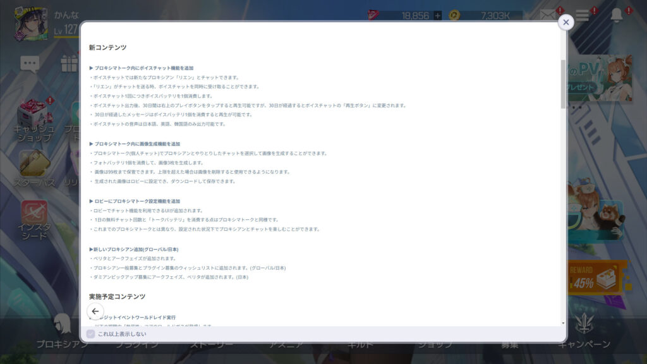Screen dimensions: 647x364
Task: Open the プロキシアン menu at bottom
Action: pyautogui.click(x=62, y=332)
